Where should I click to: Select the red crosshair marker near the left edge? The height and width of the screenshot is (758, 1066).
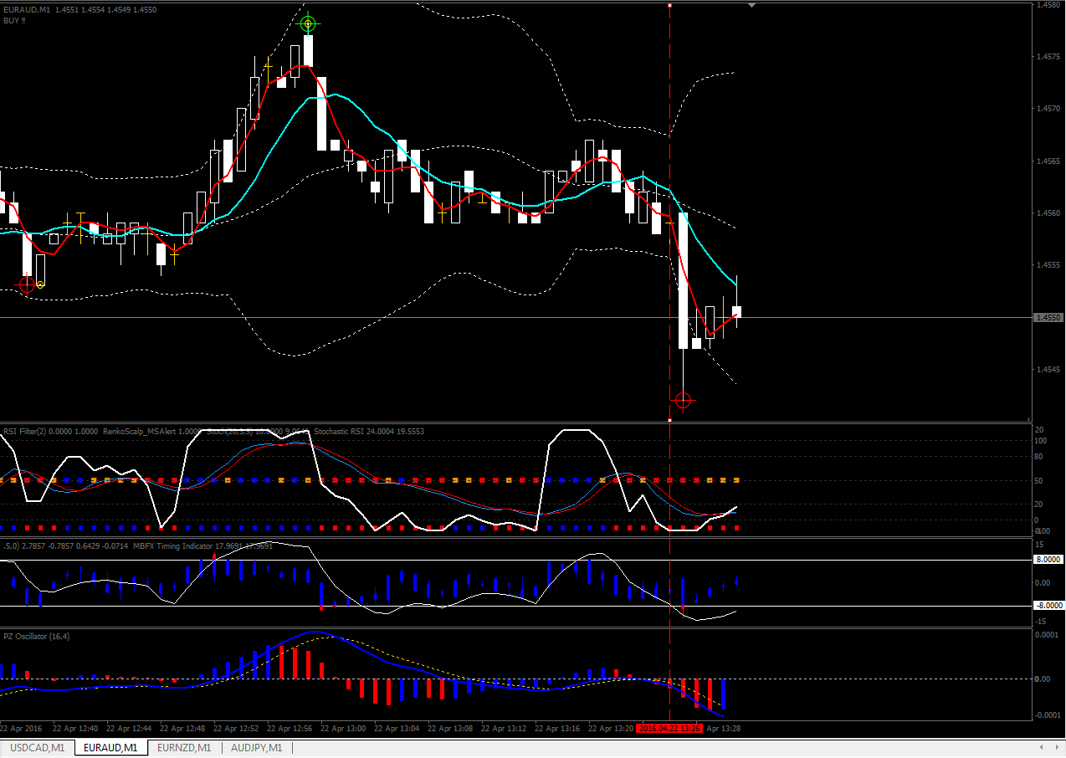tap(27, 285)
